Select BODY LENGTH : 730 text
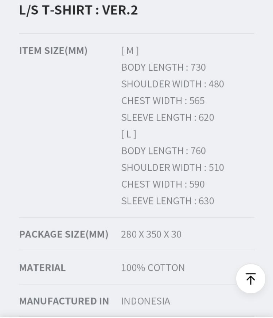The height and width of the screenshot is (318, 273). [x=164, y=67]
